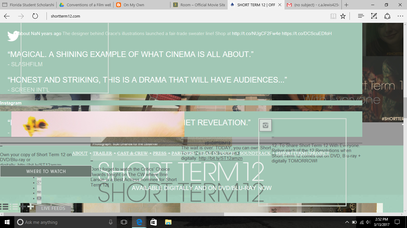Show hidden tray icons chevron
This screenshot has height=228, width=407.
[x=347, y=222]
